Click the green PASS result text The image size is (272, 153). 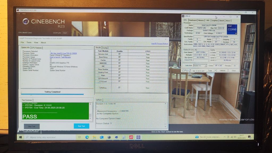[30, 116]
